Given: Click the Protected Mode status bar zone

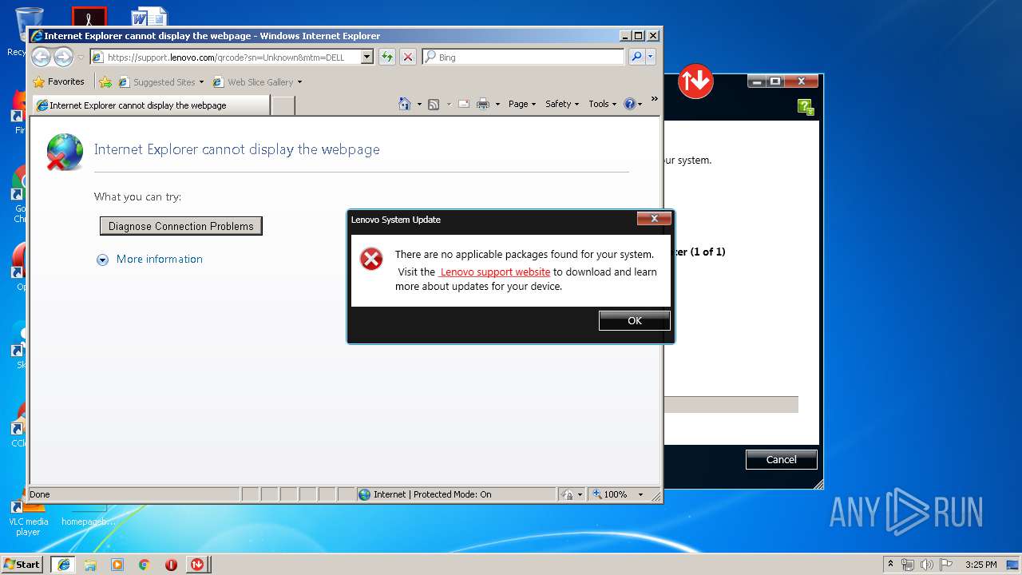Looking at the screenshot, I should coord(456,494).
